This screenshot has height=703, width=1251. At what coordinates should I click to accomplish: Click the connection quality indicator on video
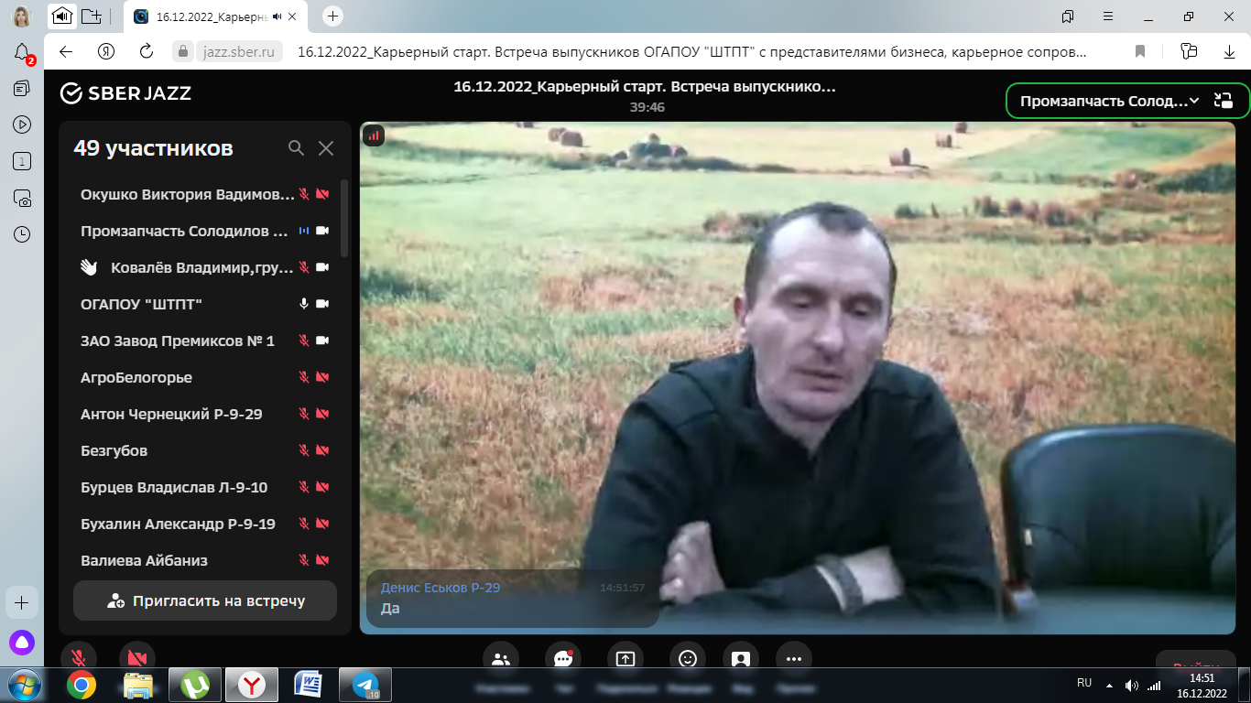pyautogui.click(x=373, y=135)
